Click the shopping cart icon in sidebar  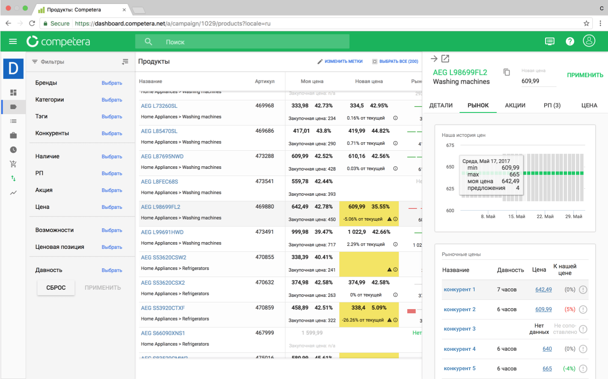[14, 164]
